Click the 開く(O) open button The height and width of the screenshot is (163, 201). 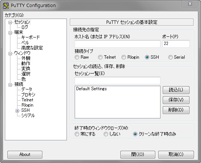138,154
